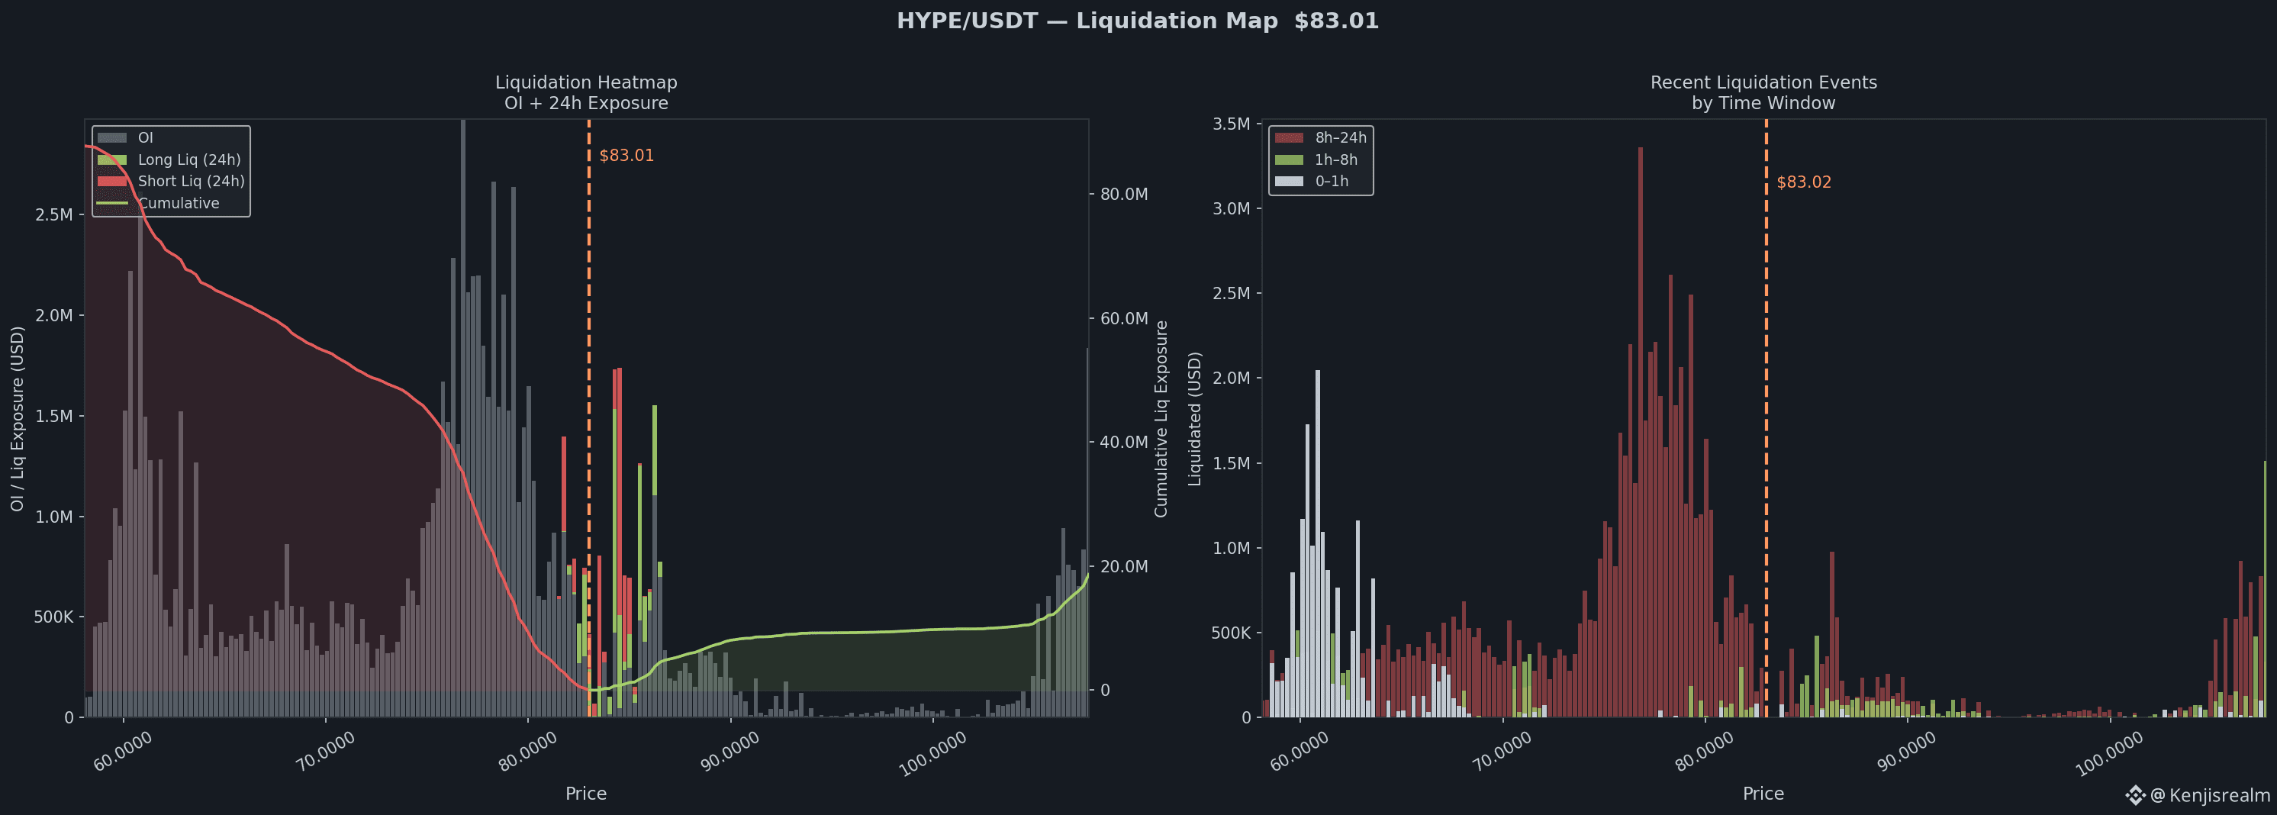
Task: Click the red Short Liq (24h) legend swatch
Action: (x=112, y=181)
